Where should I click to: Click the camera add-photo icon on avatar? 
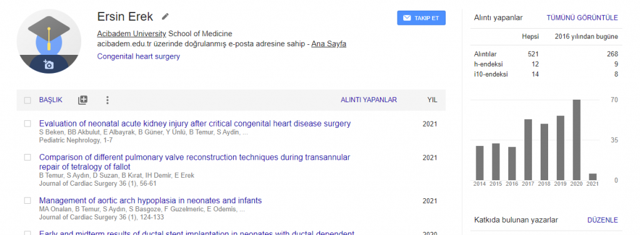(49, 64)
